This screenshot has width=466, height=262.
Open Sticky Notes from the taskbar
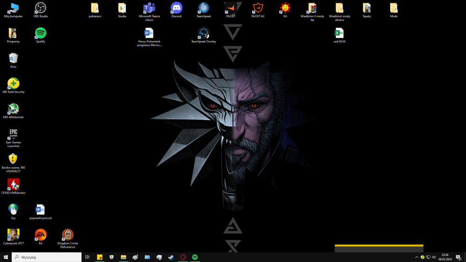pyautogui.click(x=99, y=257)
